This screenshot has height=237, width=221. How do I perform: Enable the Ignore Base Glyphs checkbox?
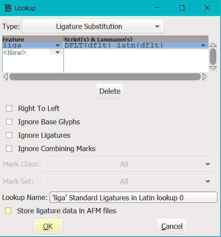click(x=9, y=122)
